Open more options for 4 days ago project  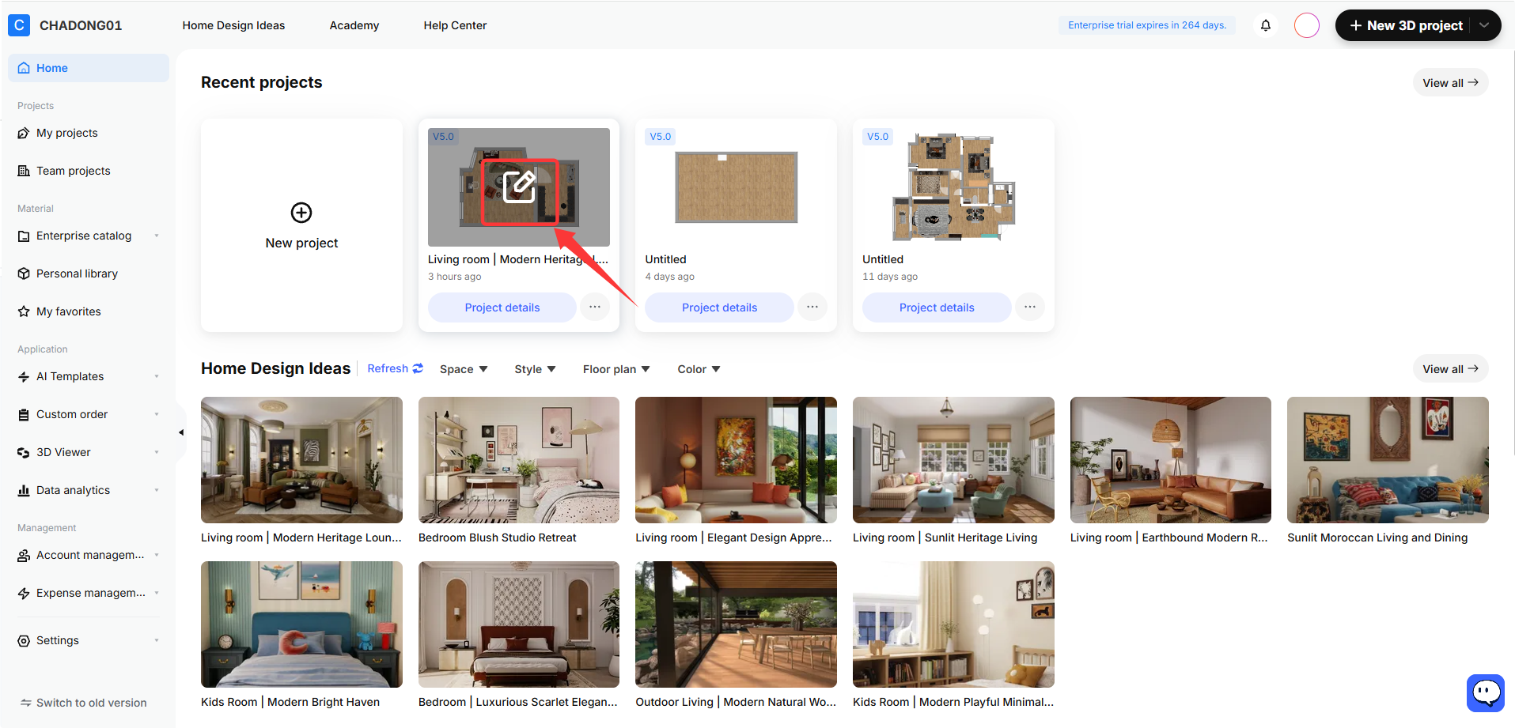pos(812,307)
